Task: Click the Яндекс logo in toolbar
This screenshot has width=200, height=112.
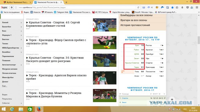Action: [x=4, y=7]
